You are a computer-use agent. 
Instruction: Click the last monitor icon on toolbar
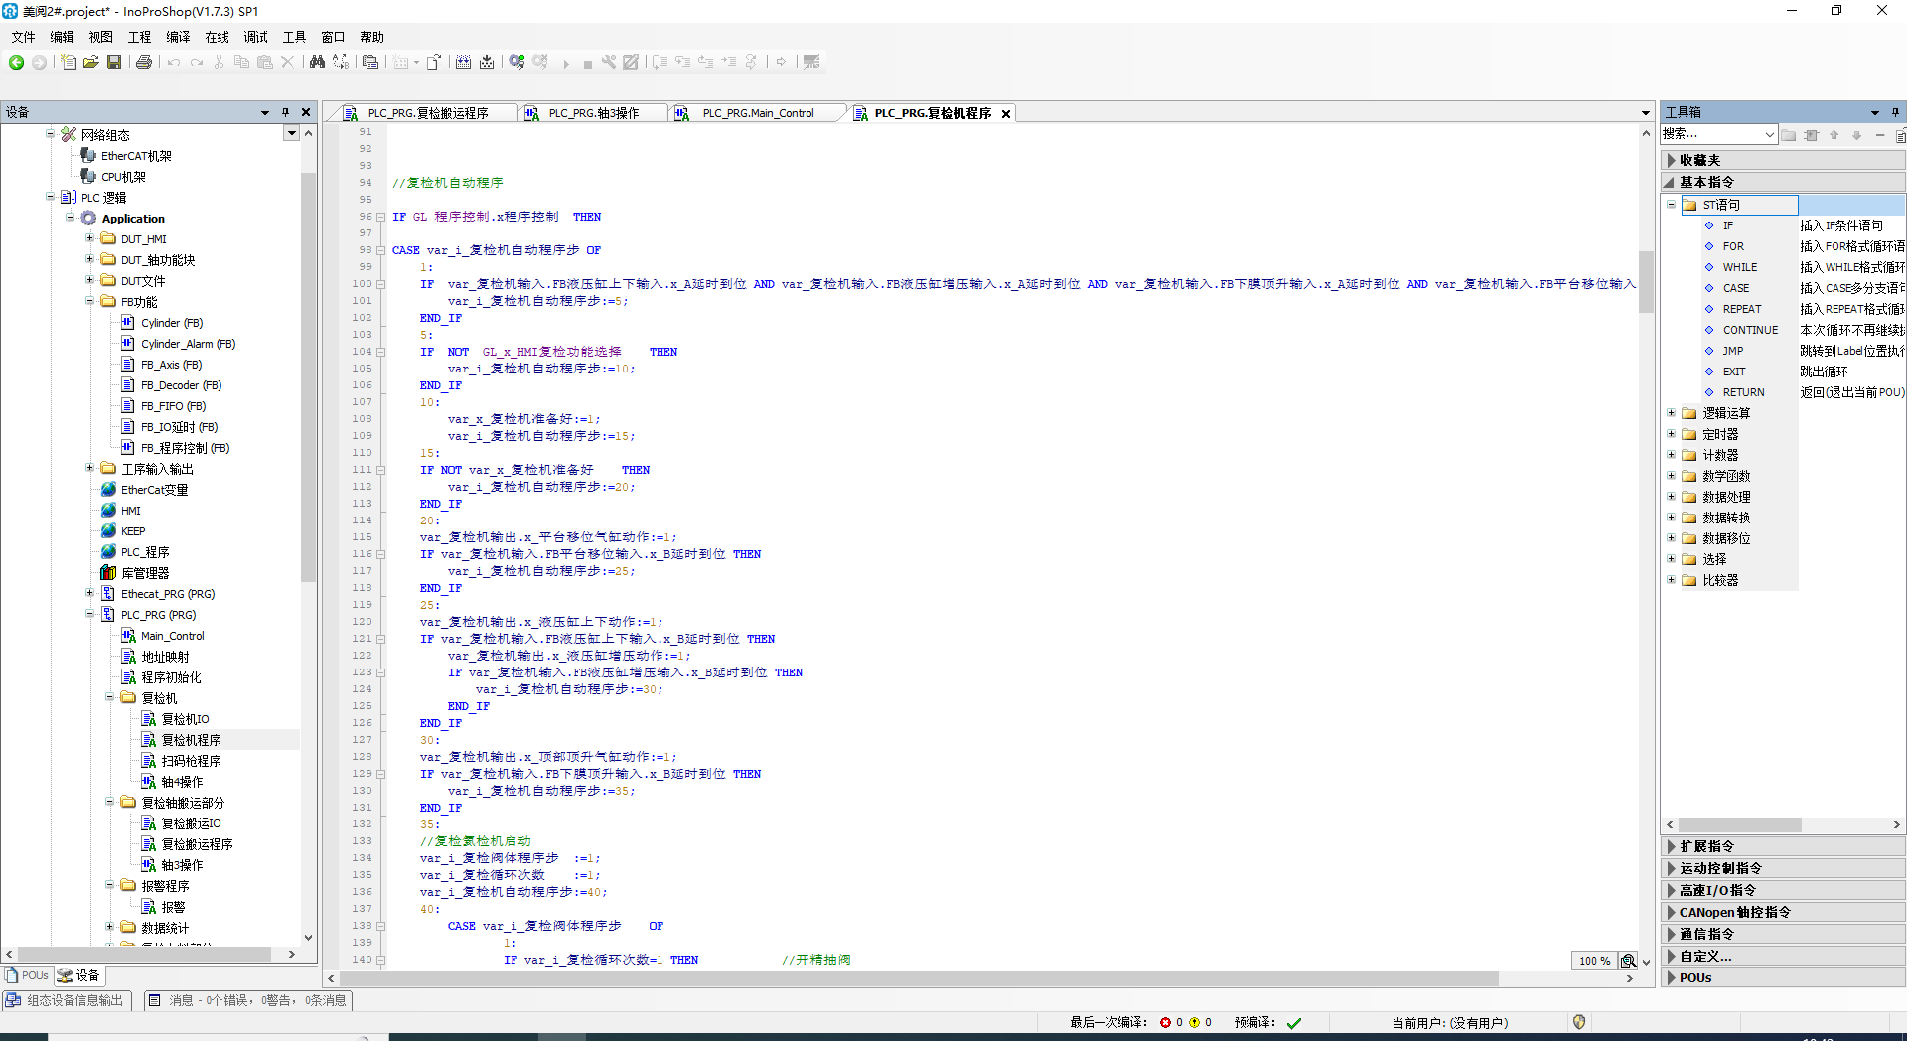[811, 62]
